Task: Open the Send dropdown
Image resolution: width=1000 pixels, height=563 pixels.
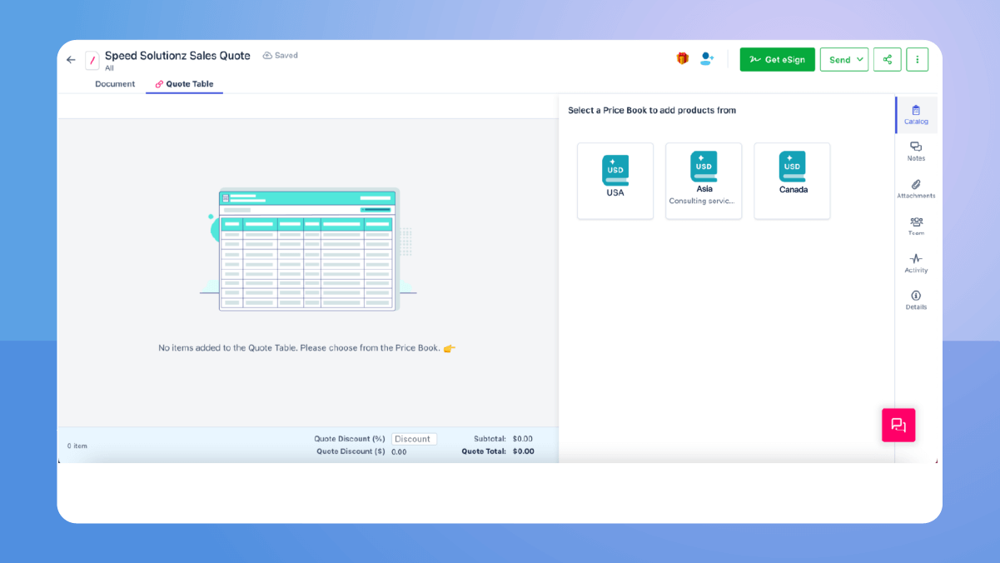Action: coord(843,59)
